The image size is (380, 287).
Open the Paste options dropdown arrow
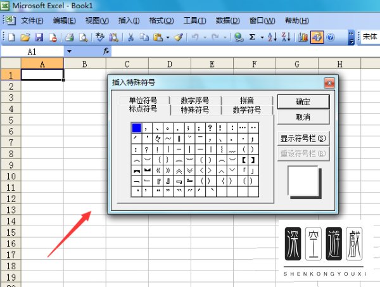(168, 37)
